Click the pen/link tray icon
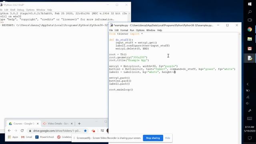The image size is (256, 144). [x=250, y=110]
